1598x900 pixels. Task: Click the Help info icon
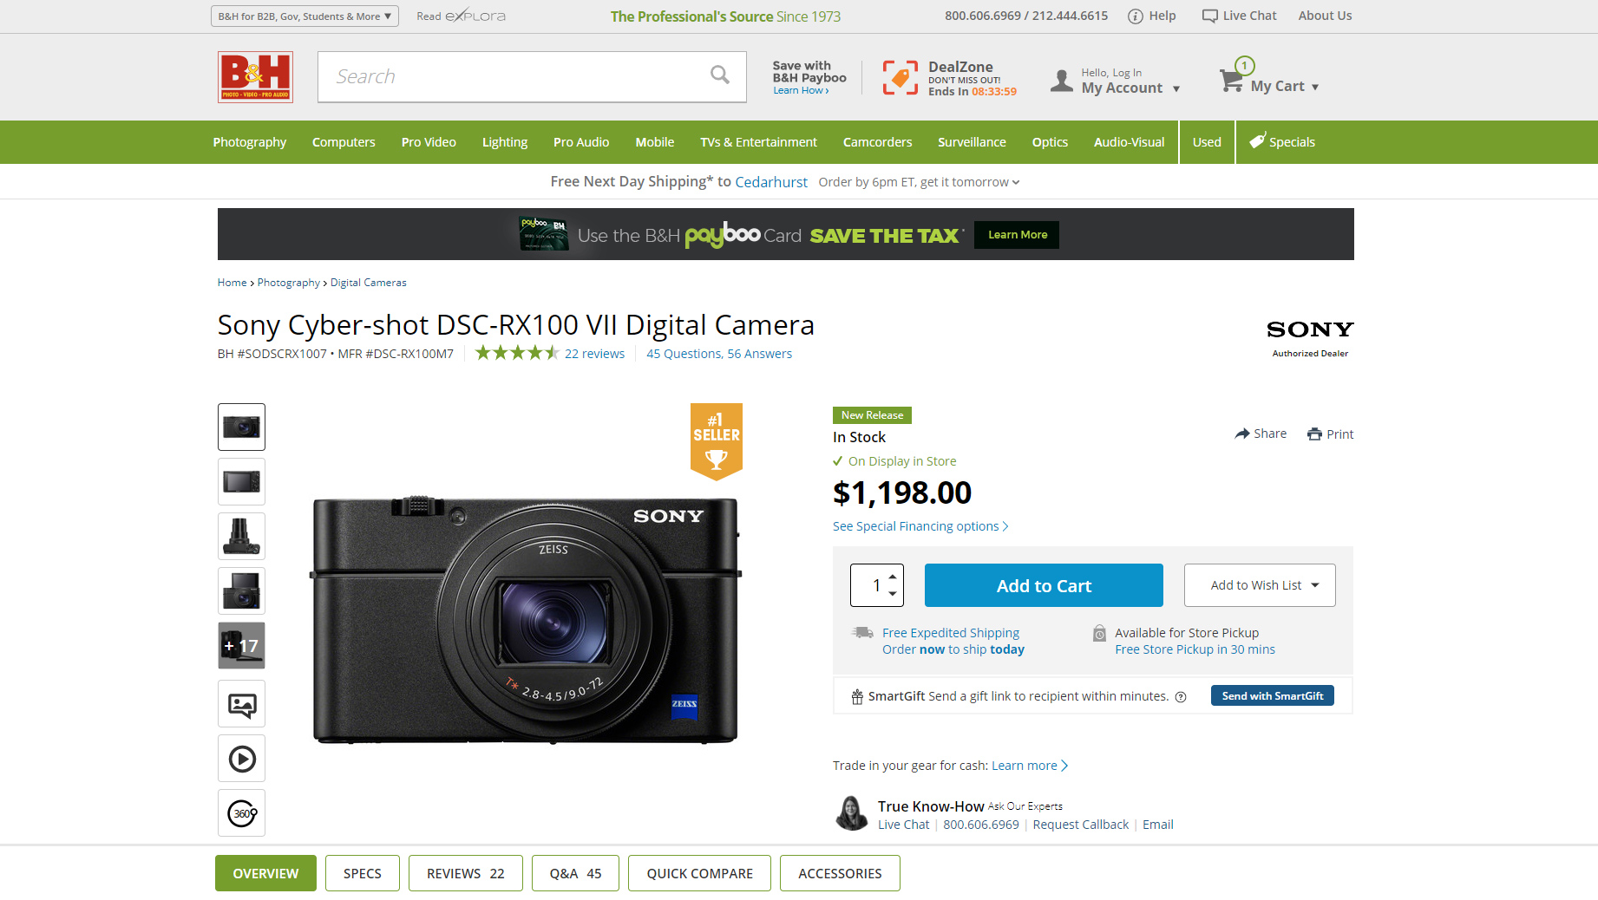pos(1135,16)
